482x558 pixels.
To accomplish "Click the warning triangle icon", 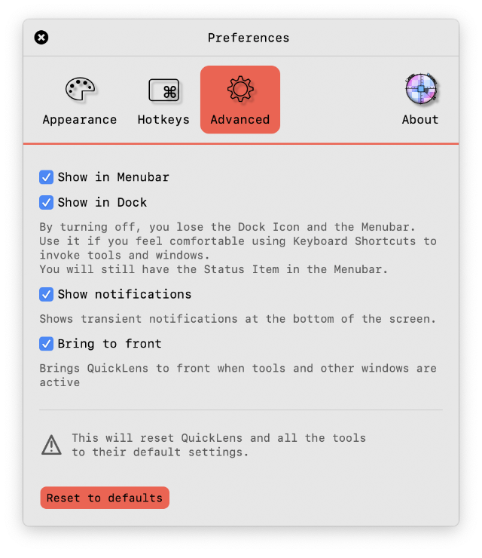I will pos(51,445).
